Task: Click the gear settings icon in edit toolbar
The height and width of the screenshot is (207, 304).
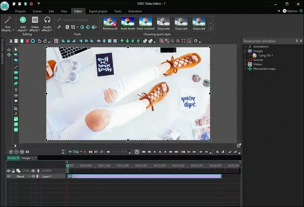Action: (x=196, y=41)
